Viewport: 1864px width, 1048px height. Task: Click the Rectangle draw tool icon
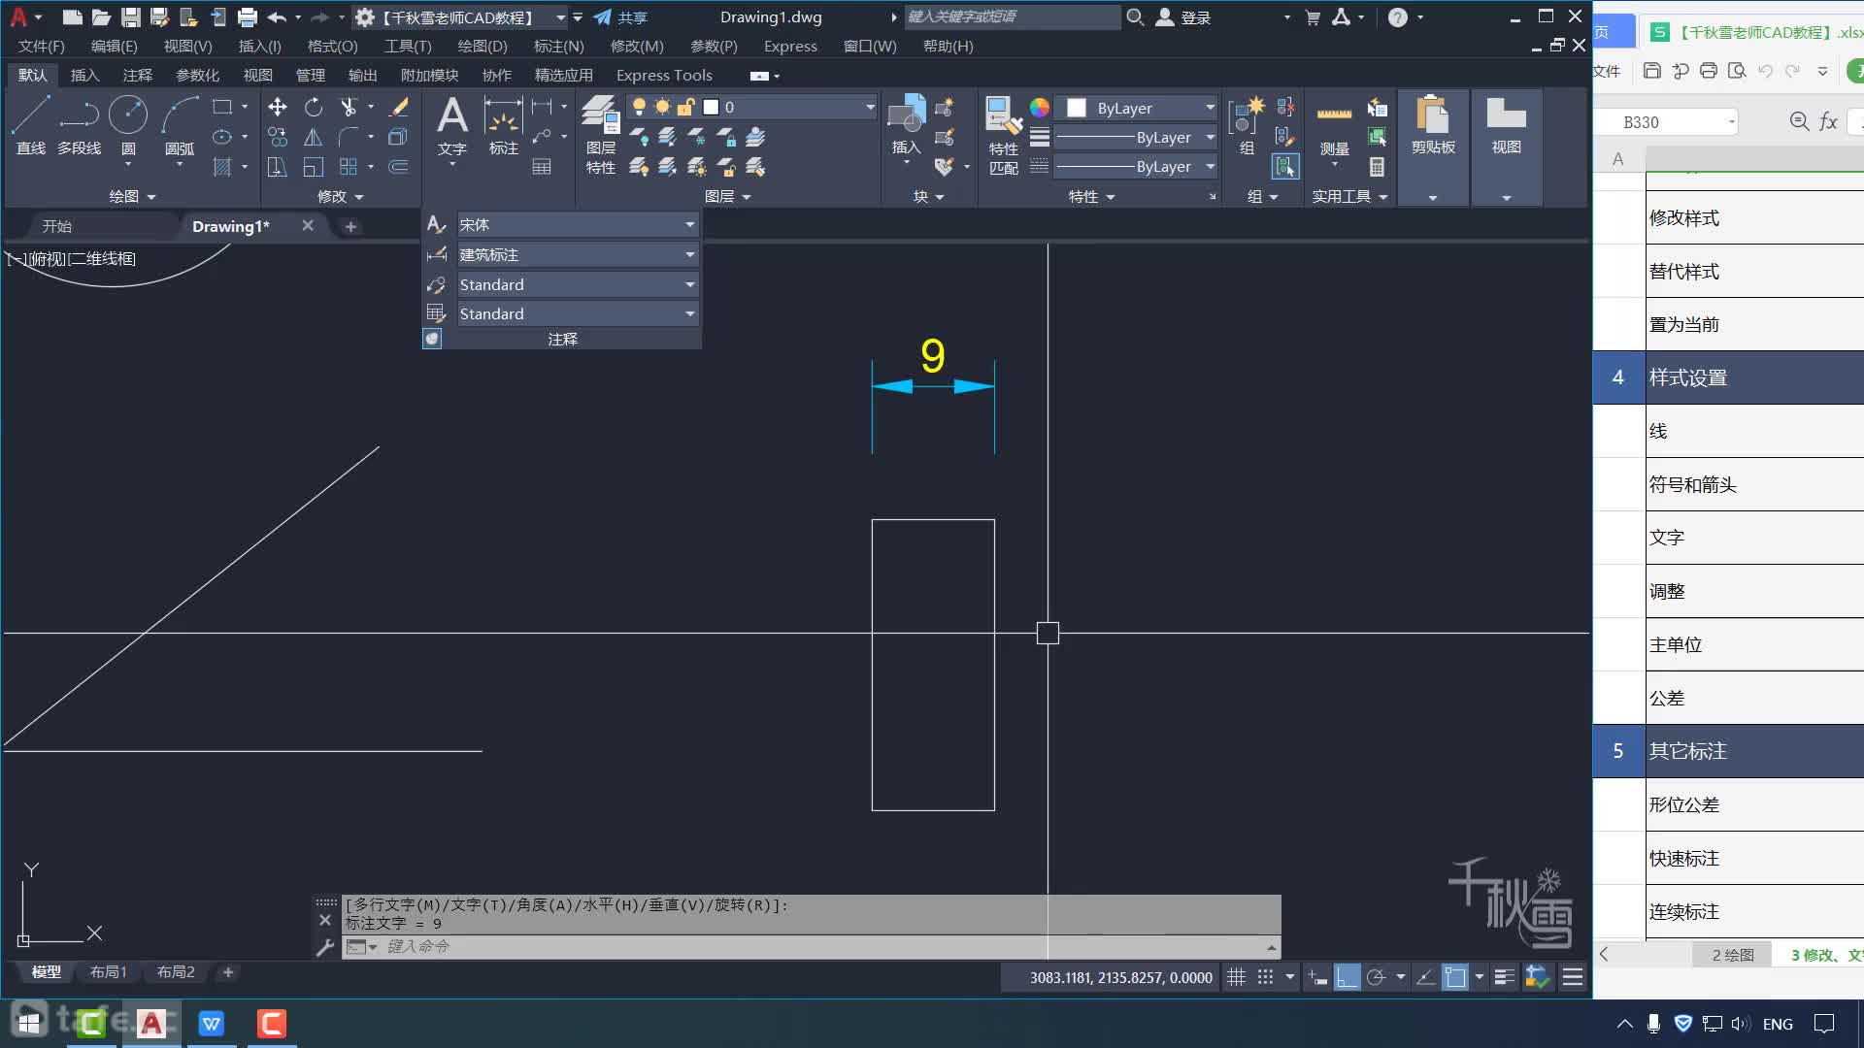click(x=222, y=107)
